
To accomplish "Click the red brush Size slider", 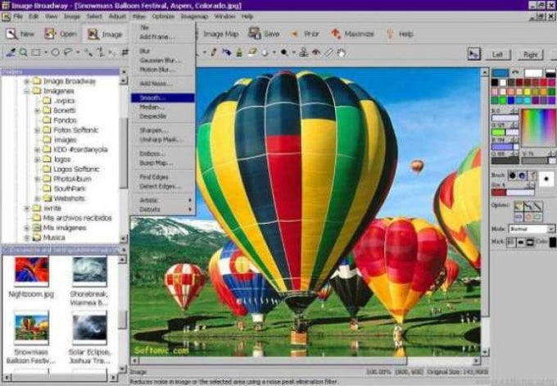I will [x=513, y=193].
